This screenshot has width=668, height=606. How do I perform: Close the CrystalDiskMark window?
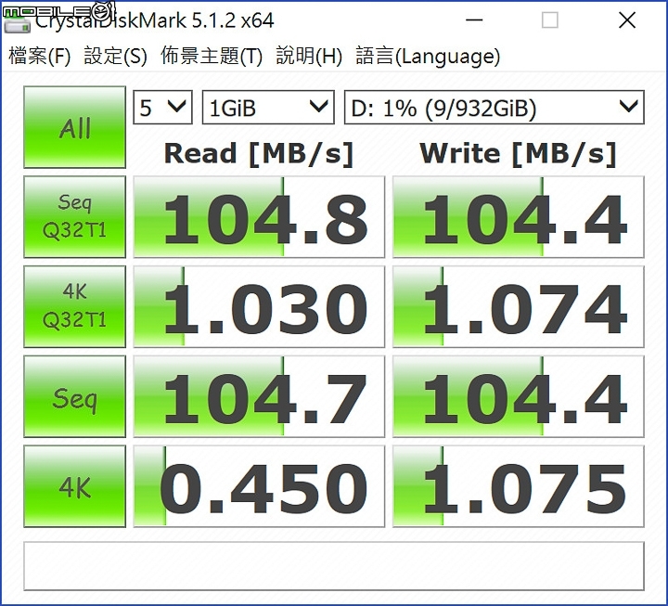pyautogui.click(x=627, y=20)
